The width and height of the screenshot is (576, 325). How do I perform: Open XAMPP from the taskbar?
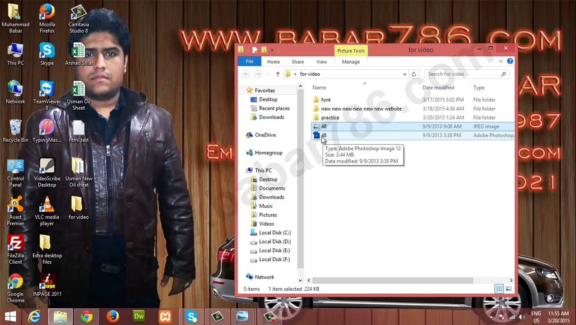click(165, 317)
